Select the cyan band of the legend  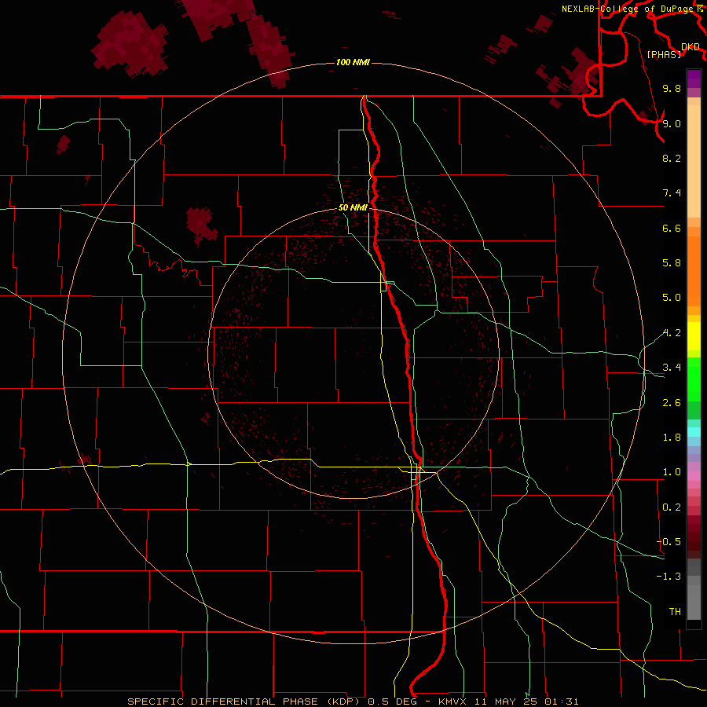pyautogui.click(x=694, y=432)
